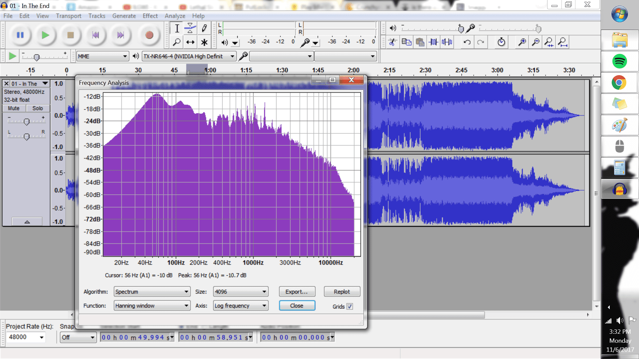Skip to Start of the track
639x359 pixels.
click(x=96, y=35)
